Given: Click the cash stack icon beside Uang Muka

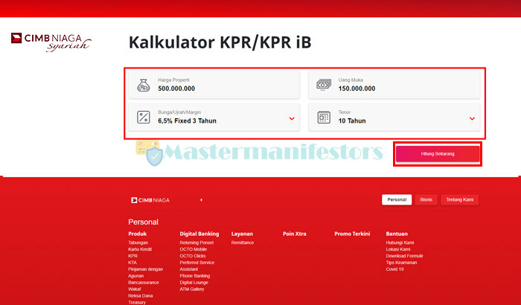Looking at the screenshot, I should [x=324, y=85].
